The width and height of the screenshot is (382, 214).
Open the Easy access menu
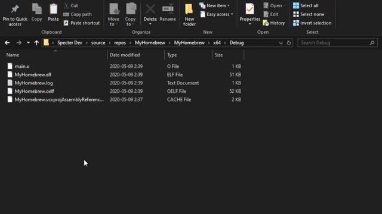[x=216, y=14]
